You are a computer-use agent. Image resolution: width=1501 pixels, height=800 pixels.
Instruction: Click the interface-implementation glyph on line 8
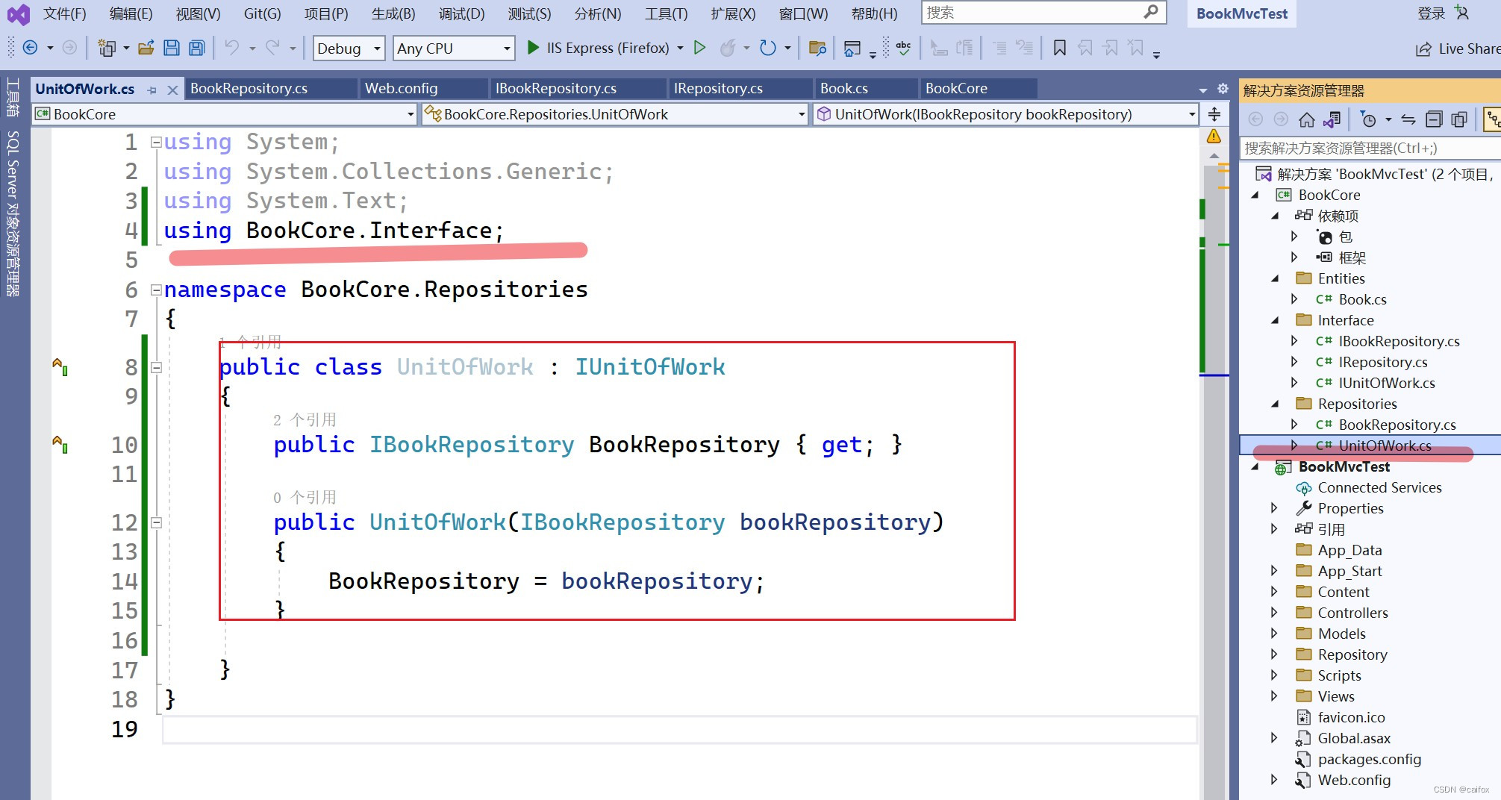point(60,366)
